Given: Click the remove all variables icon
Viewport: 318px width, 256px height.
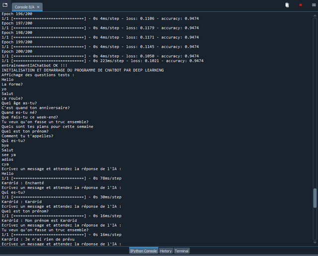Looking at the screenshot, I should tap(287, 5).
